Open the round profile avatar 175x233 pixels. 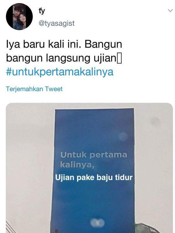19,16
